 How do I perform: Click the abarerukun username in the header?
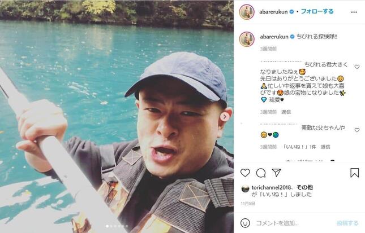pyautogui.click(x=273, y=12)
